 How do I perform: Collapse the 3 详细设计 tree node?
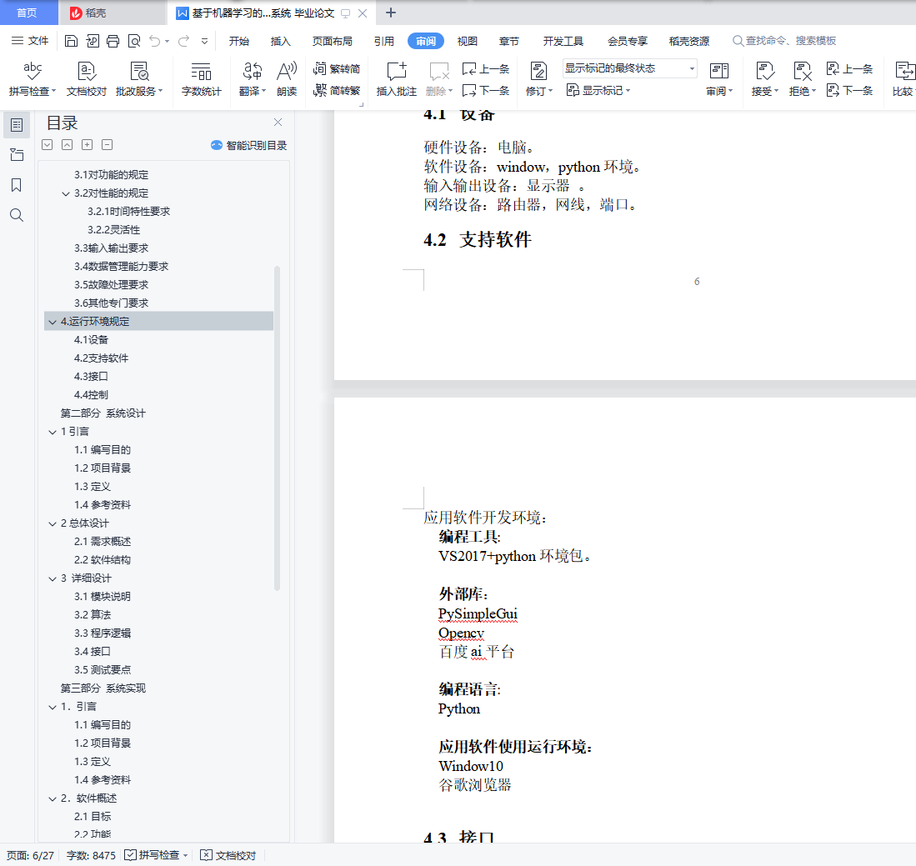(x=53, y=578)
